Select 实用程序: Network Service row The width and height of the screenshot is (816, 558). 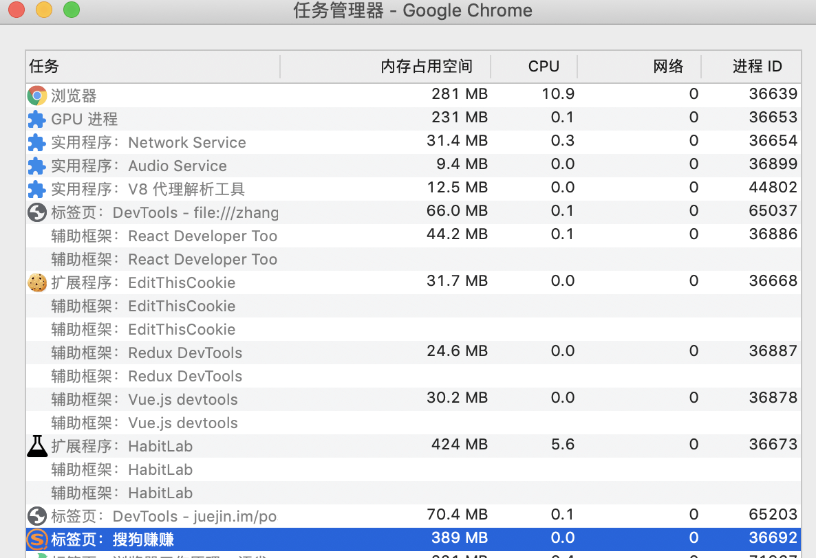point(414,142)
